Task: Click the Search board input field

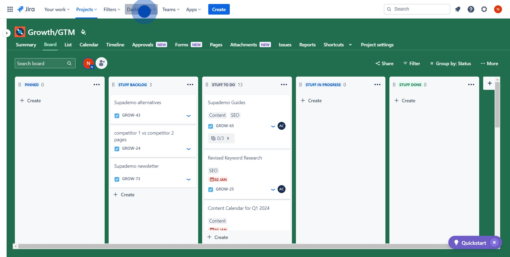Action: pyautogui.click(x=41, y=63)
